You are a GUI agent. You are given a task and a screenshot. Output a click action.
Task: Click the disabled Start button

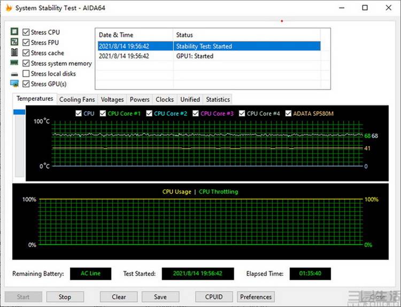point(24,297)
